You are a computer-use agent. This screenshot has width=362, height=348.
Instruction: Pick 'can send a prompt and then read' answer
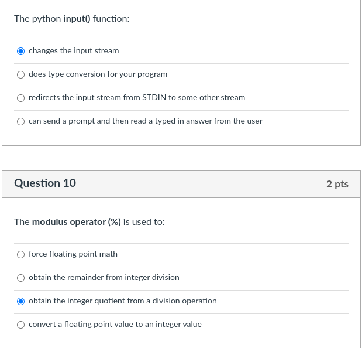click(20, 121)
